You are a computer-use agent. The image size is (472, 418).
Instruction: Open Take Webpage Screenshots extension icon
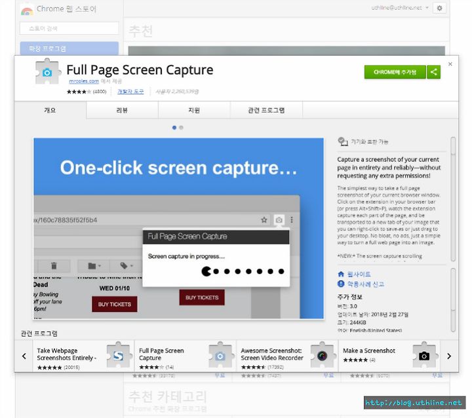(x=119, y=355)
